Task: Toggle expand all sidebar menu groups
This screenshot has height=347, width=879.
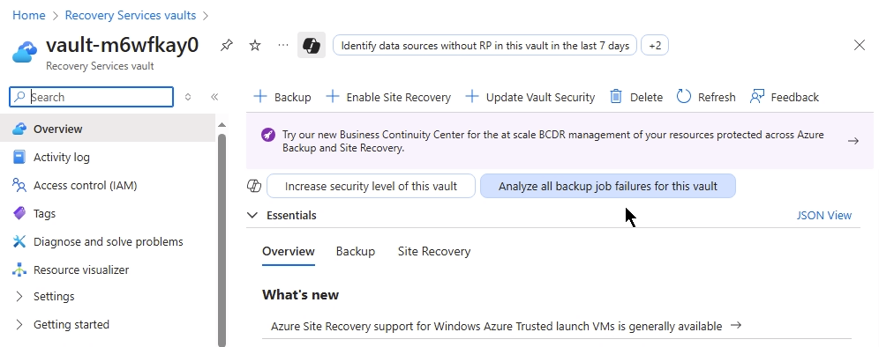Action: (x=188, y=97)
